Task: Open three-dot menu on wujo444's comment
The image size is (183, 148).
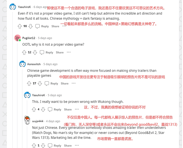Action: 77,145
